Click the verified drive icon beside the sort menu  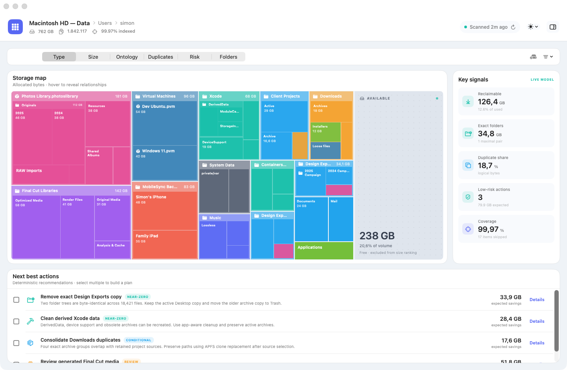click(x=534, y=57)
